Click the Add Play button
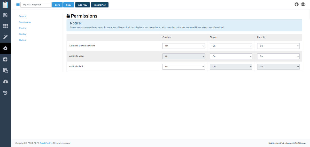 tap(83, 5)
